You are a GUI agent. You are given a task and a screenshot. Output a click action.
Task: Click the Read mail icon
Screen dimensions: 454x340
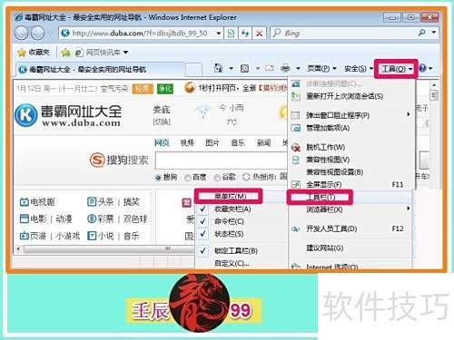(x=270, y=68)
